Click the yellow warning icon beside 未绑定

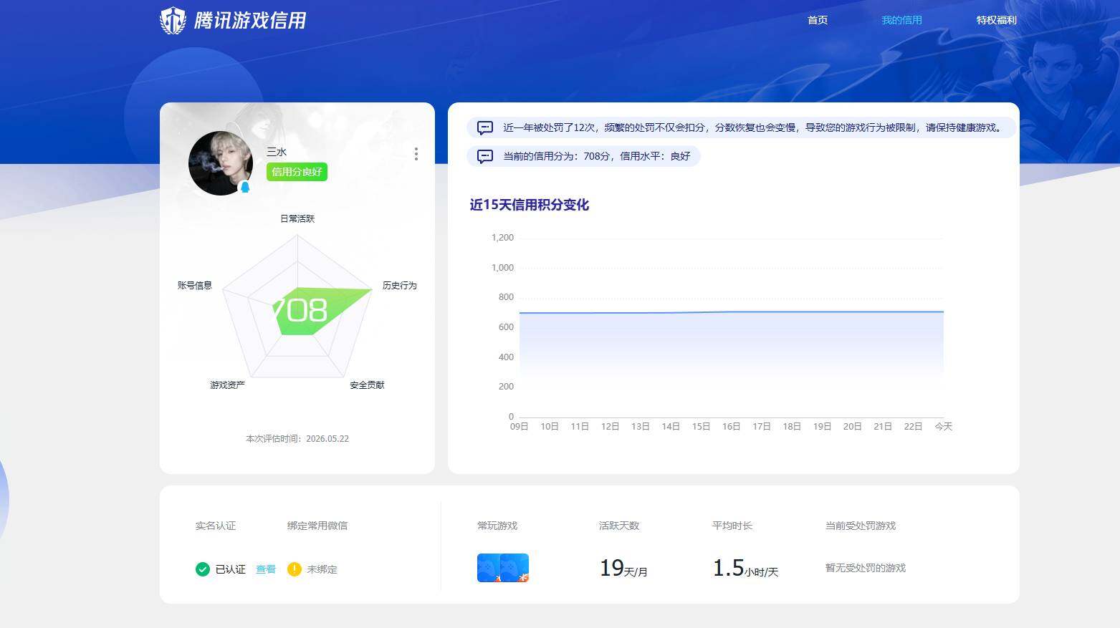tap(295, 569)
